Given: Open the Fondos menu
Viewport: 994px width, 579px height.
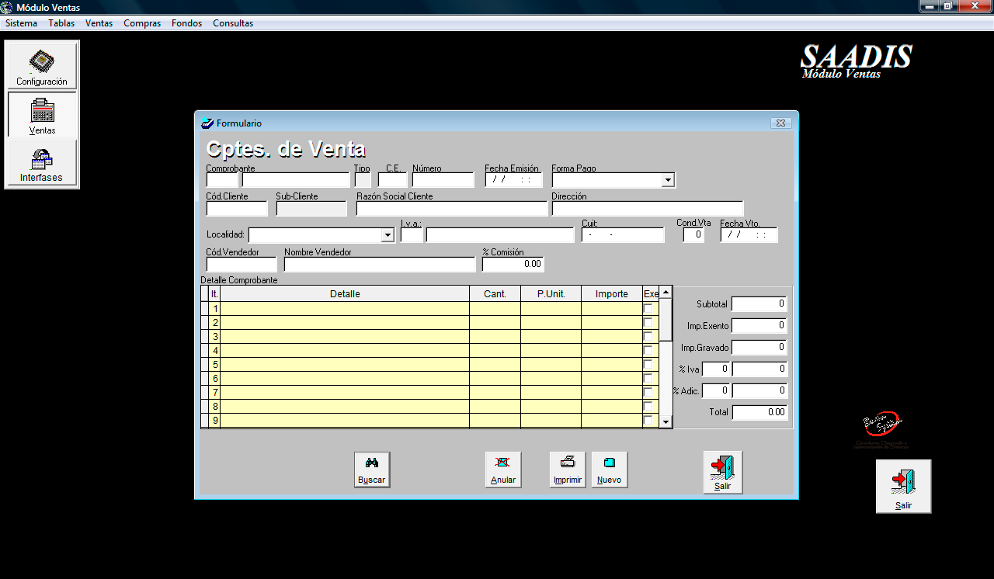Looking at the screenshot, I should tap(186, 23).
